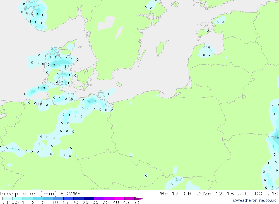The width and height of the screenshot is (279, 204).
Task: Click the 20–25 mm dark blue legend swatch
Action: 79,198
